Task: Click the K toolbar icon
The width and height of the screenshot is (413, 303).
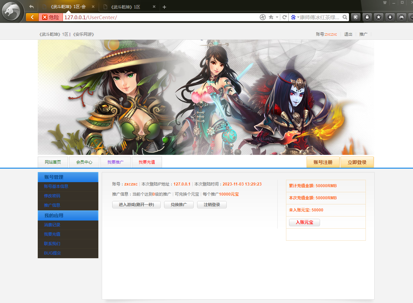Action: [355, 17]
